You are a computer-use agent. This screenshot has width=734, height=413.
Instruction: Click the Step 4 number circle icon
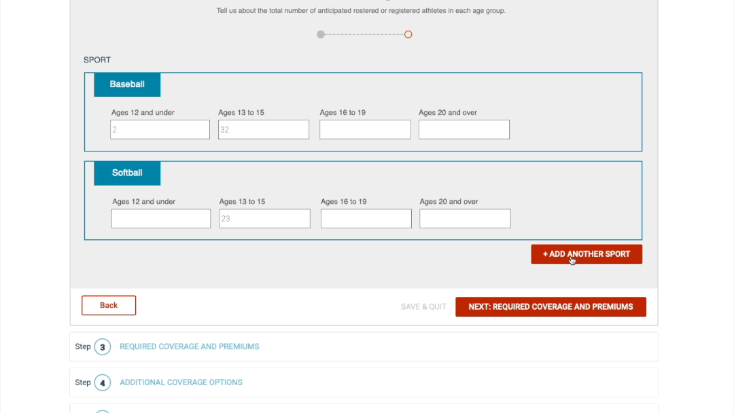tap(102, 382)
